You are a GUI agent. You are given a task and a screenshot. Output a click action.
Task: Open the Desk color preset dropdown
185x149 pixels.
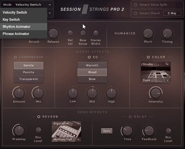click(156, 80)
